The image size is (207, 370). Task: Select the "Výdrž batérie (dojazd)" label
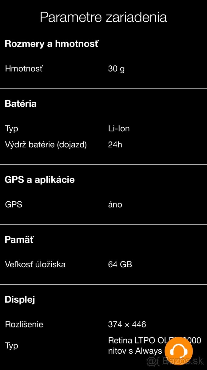[46, 145]
